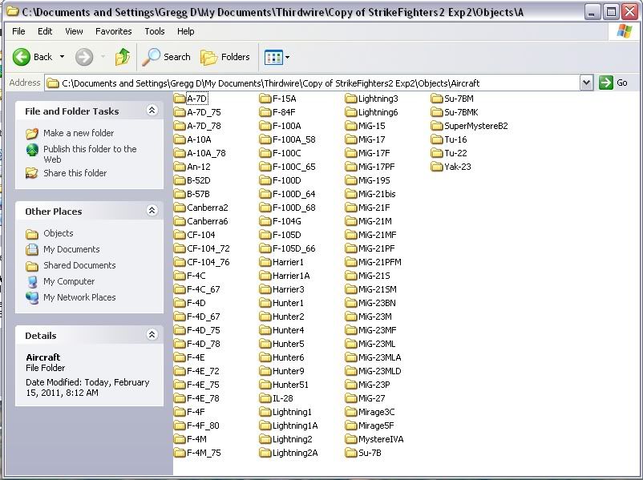
Task: Select the An-12 folder icon
Action: click(x=180, y=167)
